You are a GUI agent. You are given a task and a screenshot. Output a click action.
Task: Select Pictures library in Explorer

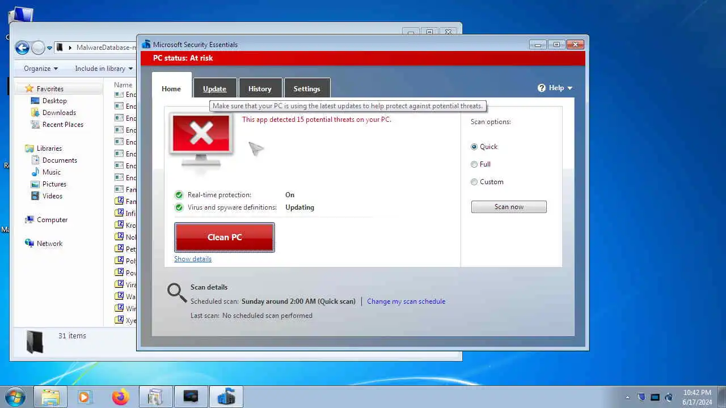click(x=54, y=184)
